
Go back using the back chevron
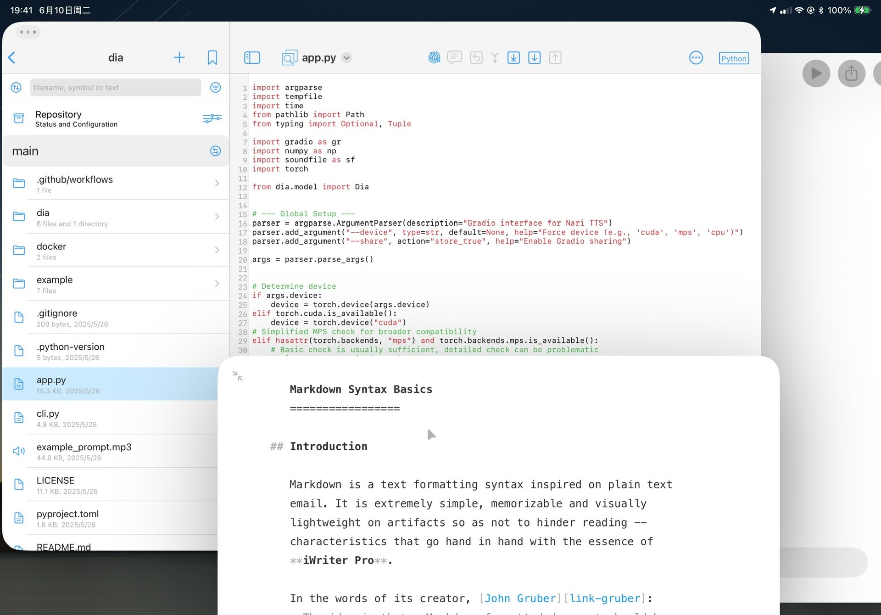click(12, 58)
